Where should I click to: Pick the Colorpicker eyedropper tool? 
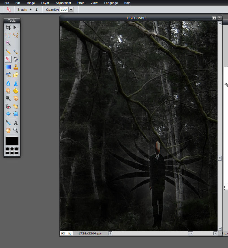(x=8, y=123)
